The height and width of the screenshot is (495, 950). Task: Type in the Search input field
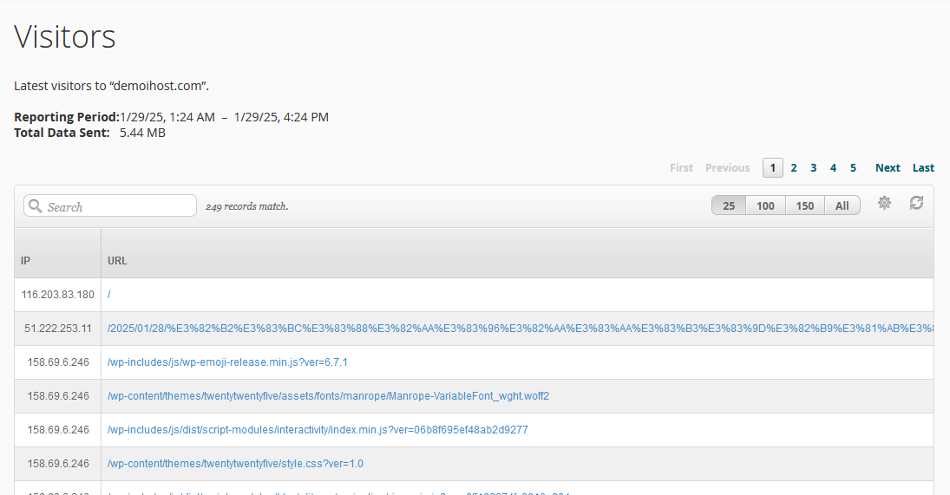click(119, 206)
